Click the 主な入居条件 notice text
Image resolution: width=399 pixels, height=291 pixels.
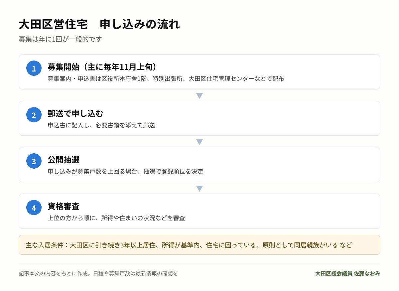pos(189,245)
